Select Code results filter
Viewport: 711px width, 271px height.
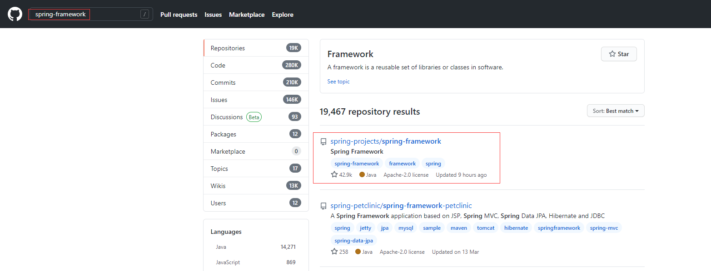click(256, 65)
